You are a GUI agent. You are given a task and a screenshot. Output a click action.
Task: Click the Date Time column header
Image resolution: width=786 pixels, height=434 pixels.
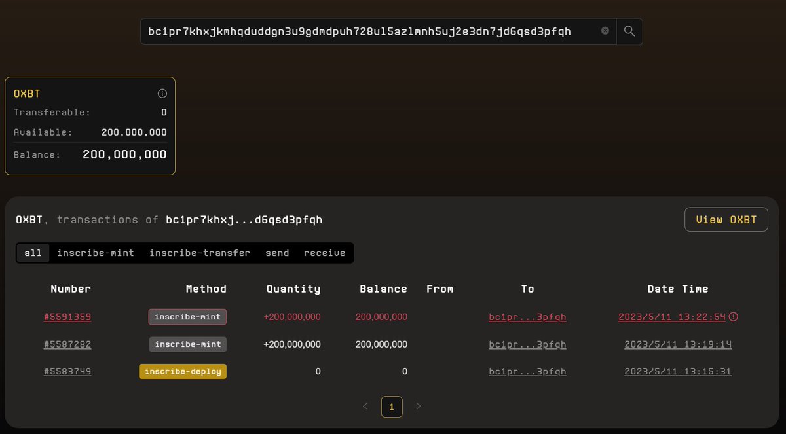(678, 289)
